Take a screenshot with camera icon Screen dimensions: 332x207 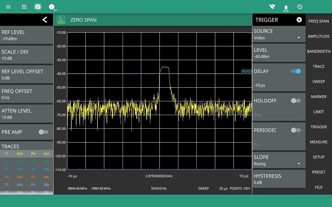[x=37, y=7]
